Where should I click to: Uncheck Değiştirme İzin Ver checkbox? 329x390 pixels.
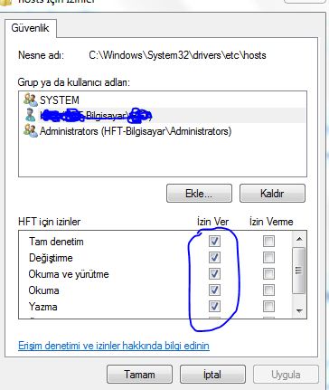tap(214, 257)
